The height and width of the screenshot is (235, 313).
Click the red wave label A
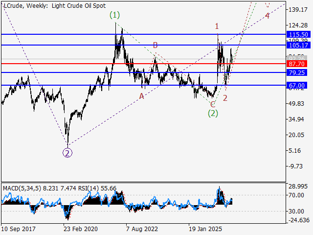tap(141, 96)
